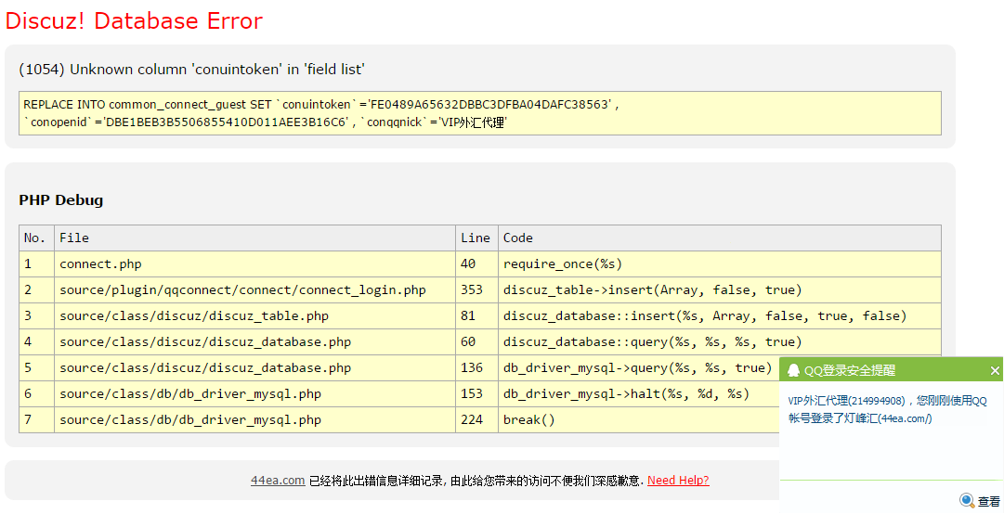Click the 查看 label in the popup

(988, 501)
